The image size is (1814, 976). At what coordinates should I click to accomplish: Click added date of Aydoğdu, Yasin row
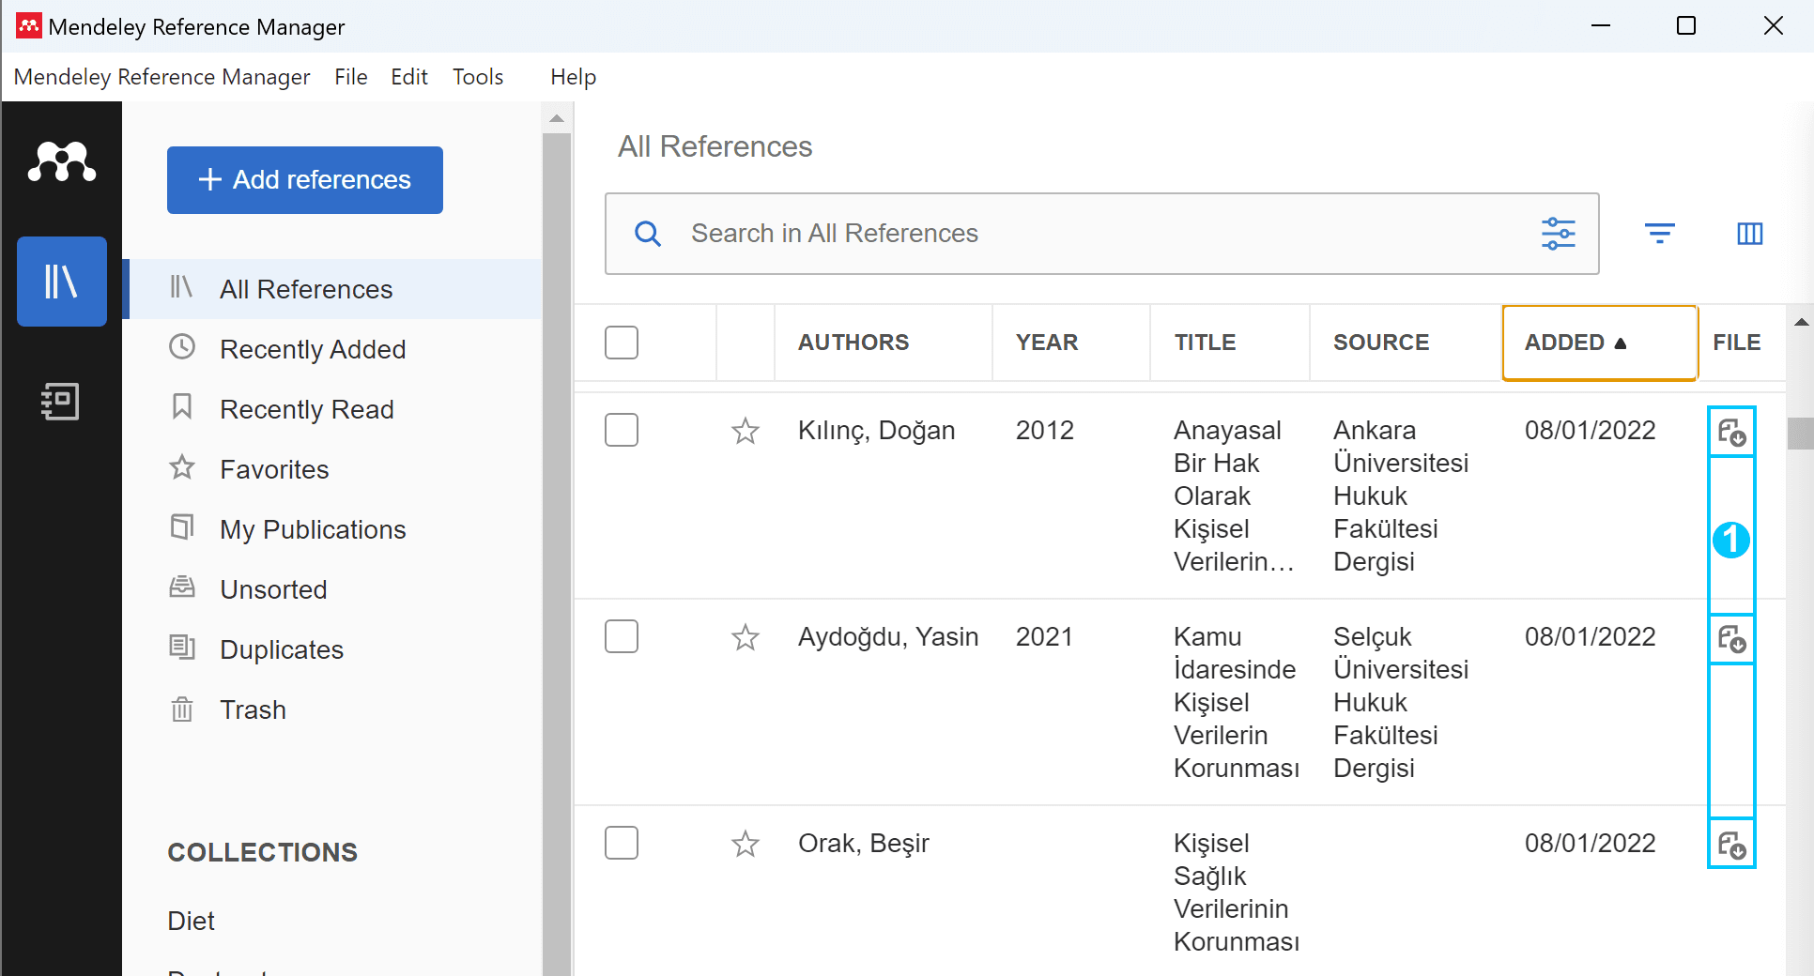point(1591,637)
